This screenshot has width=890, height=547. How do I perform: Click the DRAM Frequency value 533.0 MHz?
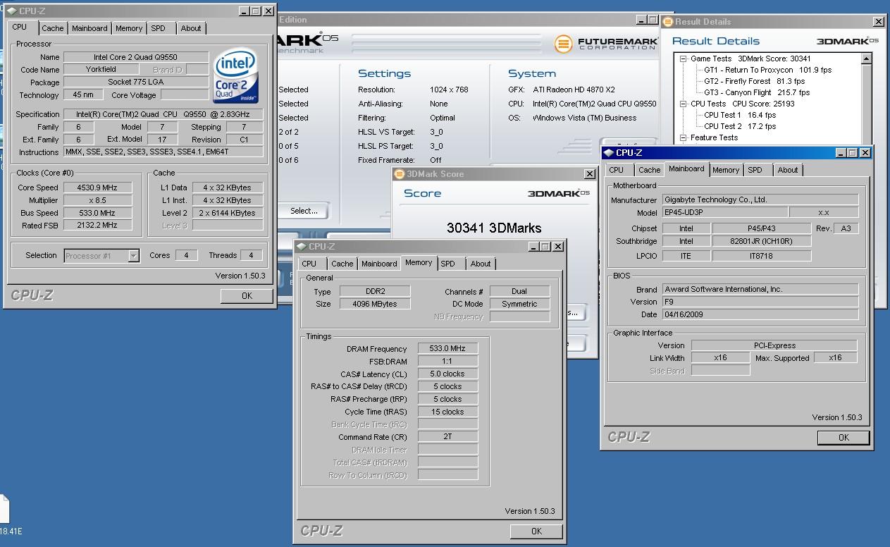pyautogui.click(x=448, y=349)
